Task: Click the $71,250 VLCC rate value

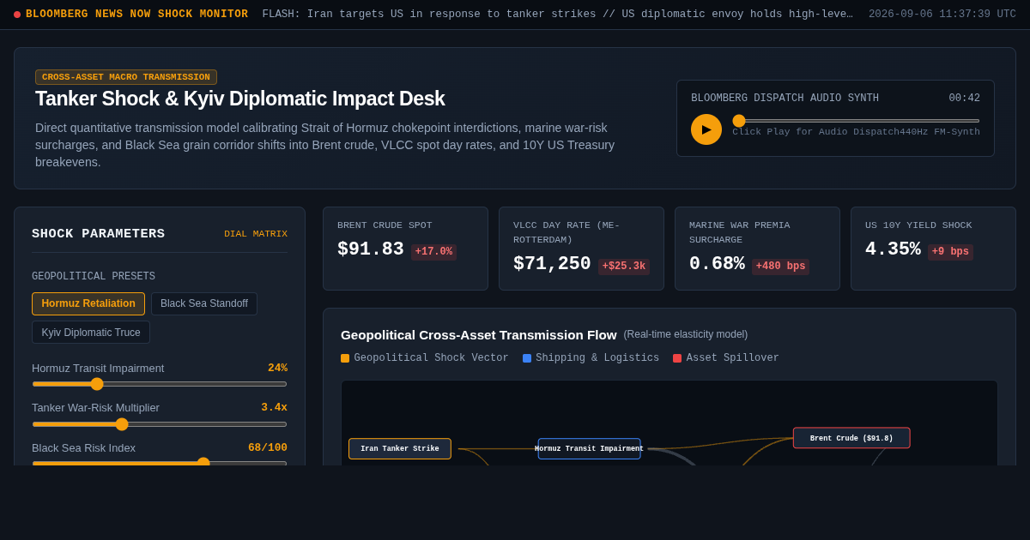Action: click(552, 264)
